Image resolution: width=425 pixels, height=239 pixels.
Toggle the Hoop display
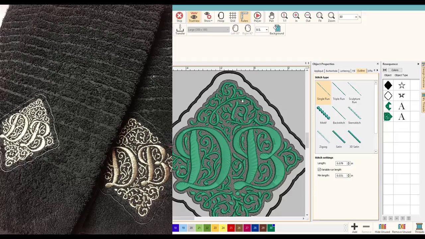[221, 17]
